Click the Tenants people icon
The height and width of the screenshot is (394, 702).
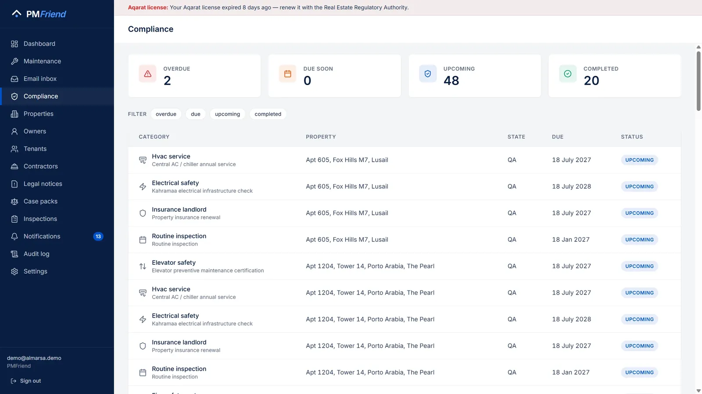tap(14, 149)
